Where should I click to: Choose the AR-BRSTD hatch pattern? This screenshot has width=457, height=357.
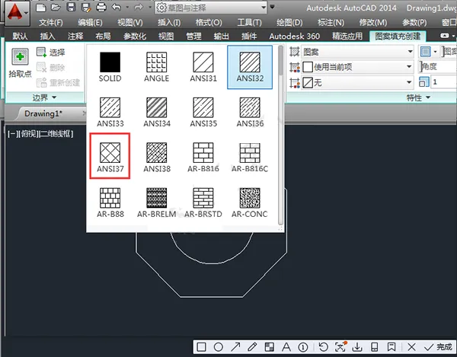click(x=203, y=202)
